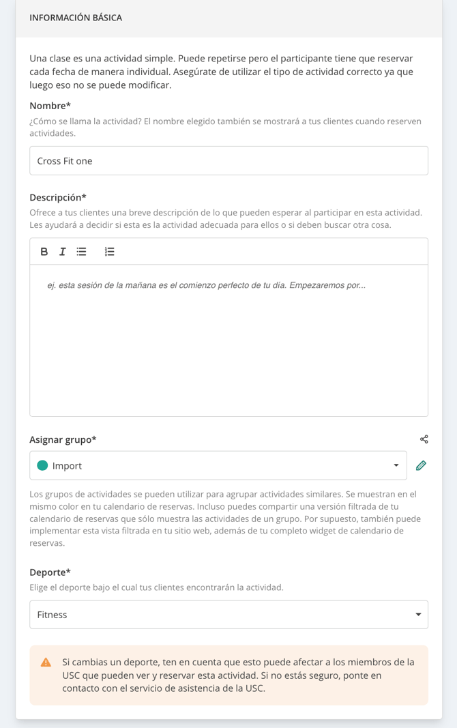Expand the Deporte dropdown arrow
Image resolution: width=457 pixels, height=728 pixels.
pyautogui.click(x=418, y=615)
